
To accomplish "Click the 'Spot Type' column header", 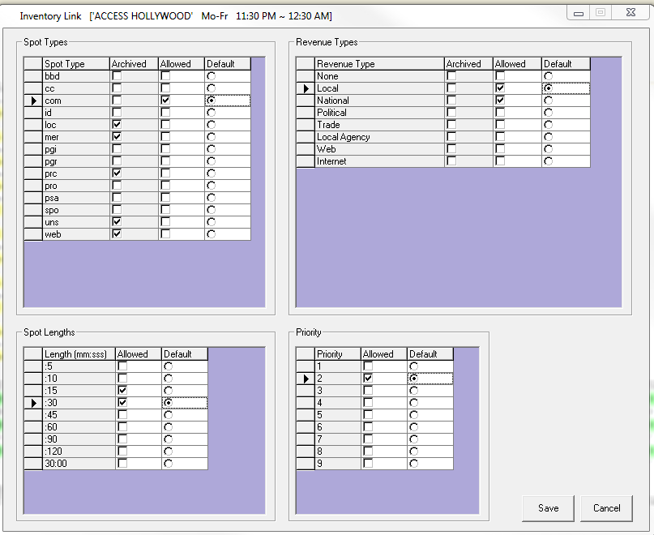I will coord(75,64).
